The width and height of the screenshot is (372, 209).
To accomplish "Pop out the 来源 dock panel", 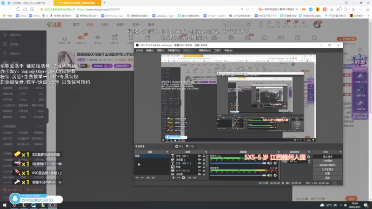I will pyautogui.click(x=206, y=152).
